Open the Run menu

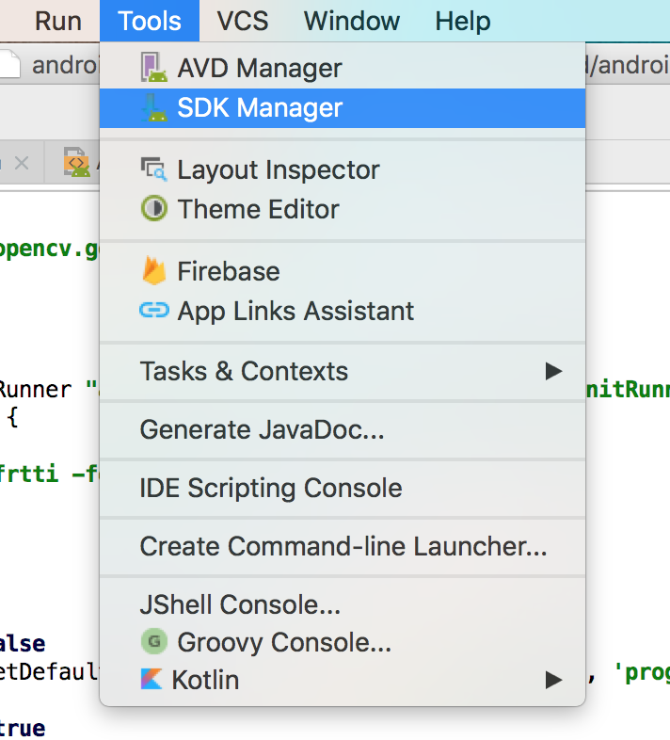click(58, 22)
